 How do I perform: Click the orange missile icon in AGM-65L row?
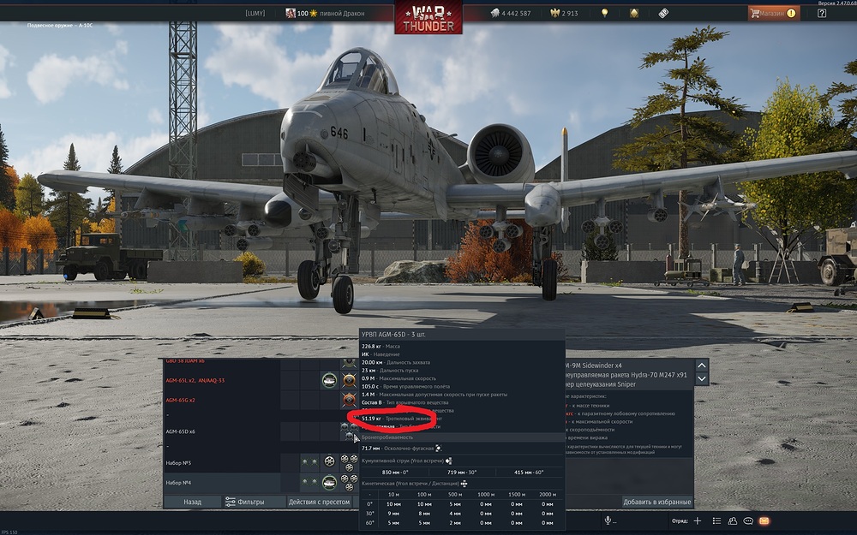tap(350, 381)
